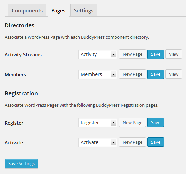Viewport: 186px width, 174px height.
Task: Save the Activity Streams page association
Action: [x=156, y=54]
